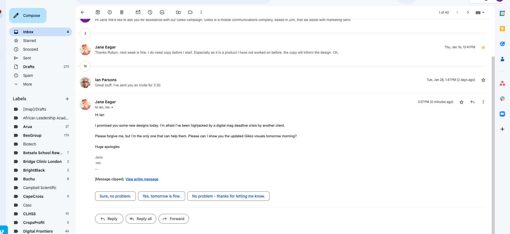Expand the 16 hidden messages
510x234 pixels.
(85, 66)
